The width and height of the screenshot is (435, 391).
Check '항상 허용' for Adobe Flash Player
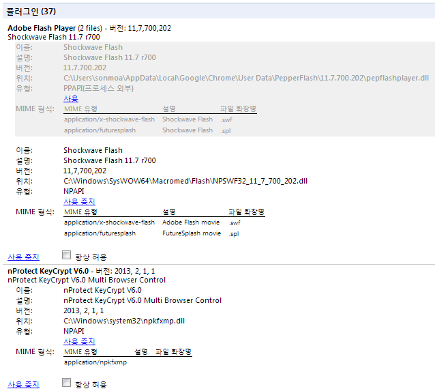[66, 255]
